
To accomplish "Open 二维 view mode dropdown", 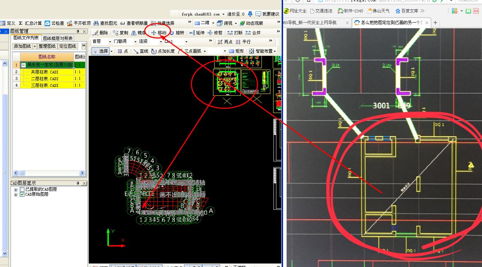I will coord(213,23).
